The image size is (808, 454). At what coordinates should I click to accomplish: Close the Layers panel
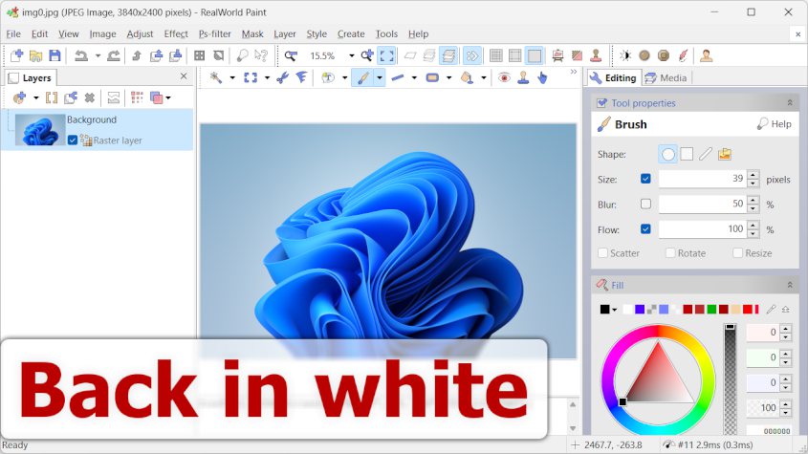click(184, 76)
